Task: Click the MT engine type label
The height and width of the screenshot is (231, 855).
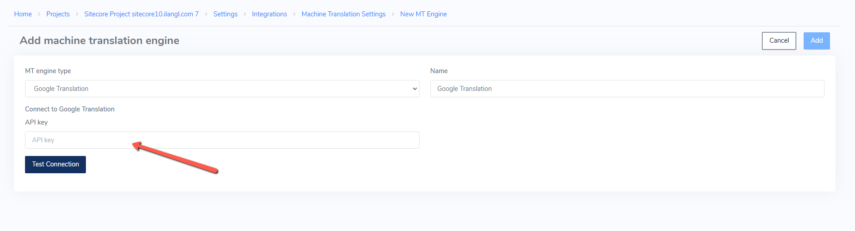Action: click(x=48, y=71)
